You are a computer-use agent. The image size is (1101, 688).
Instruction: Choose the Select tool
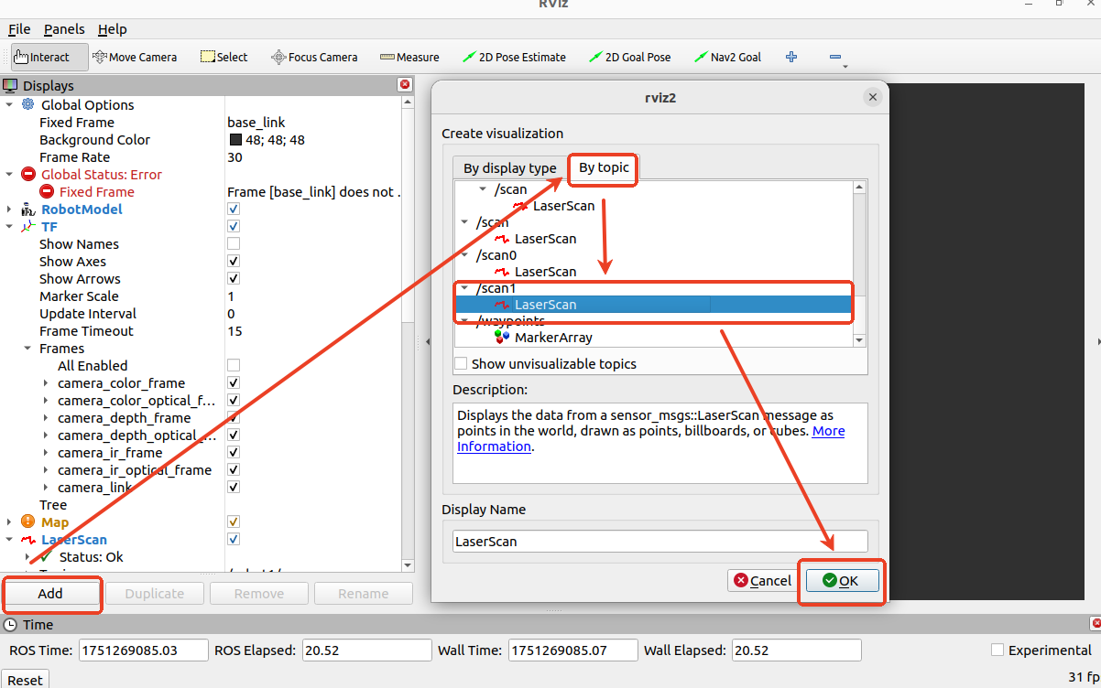click(223, 57)
